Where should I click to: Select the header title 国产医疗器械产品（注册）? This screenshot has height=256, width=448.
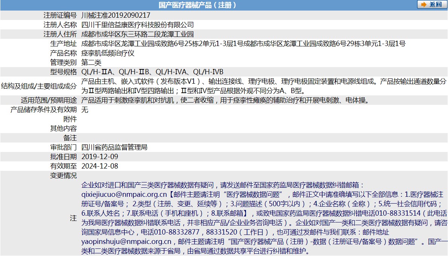coord(197,5)
